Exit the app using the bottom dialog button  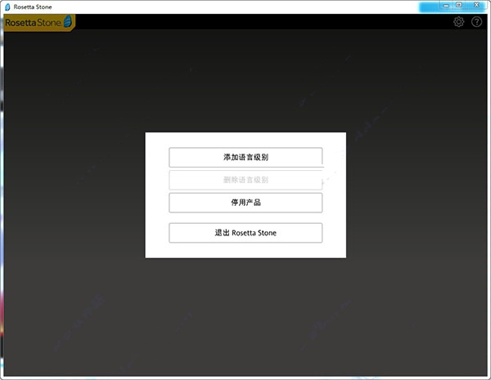(x=245, y=233)
